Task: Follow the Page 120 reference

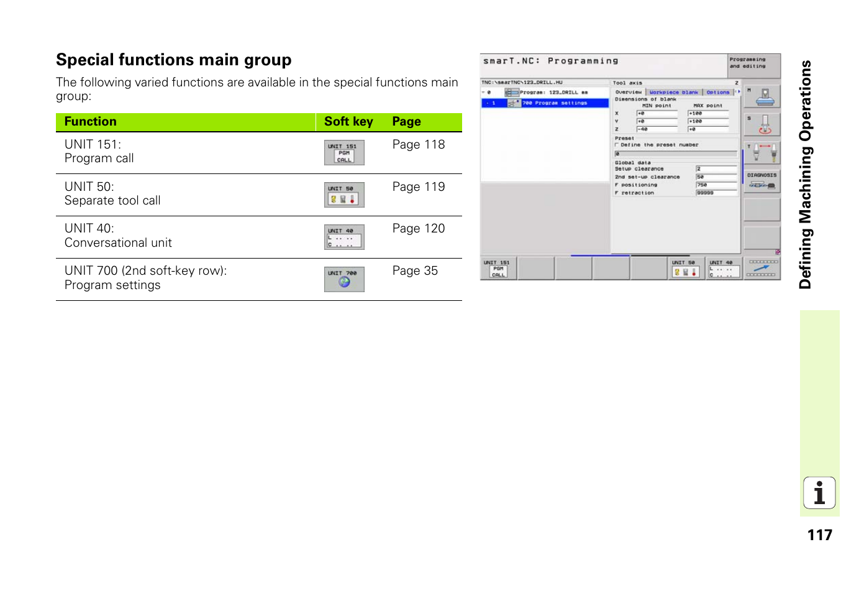Action: [419, 228]
